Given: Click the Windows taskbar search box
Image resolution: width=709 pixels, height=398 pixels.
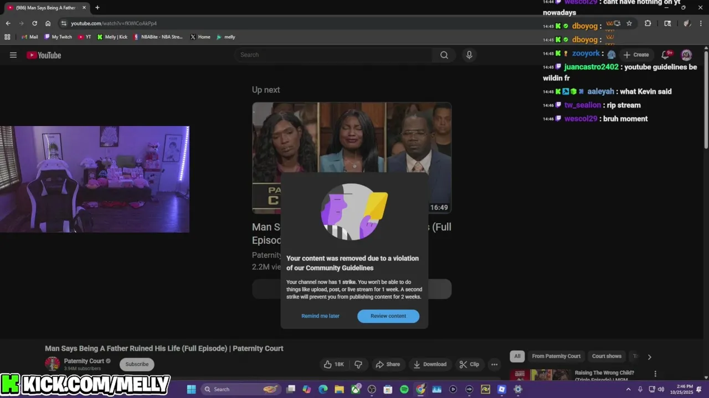Looking at the screenshot, I should click(x=240, y=389).
